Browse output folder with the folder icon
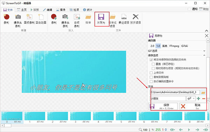210x132 pixels. pyautogui.click(x=203, y=93)
